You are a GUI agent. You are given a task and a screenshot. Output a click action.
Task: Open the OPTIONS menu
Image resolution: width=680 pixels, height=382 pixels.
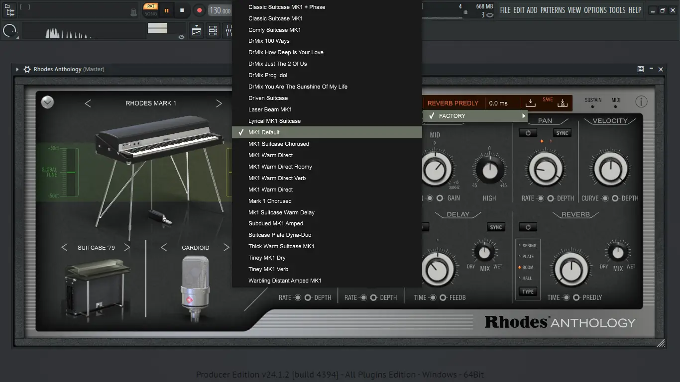tap(595, 10)
